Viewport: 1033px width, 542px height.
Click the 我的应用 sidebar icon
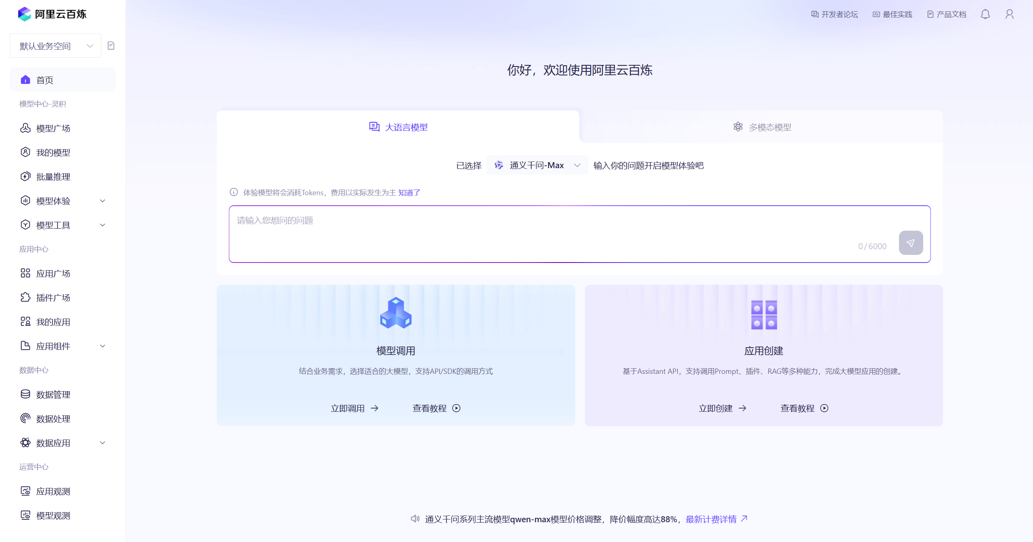coord(25,322)
